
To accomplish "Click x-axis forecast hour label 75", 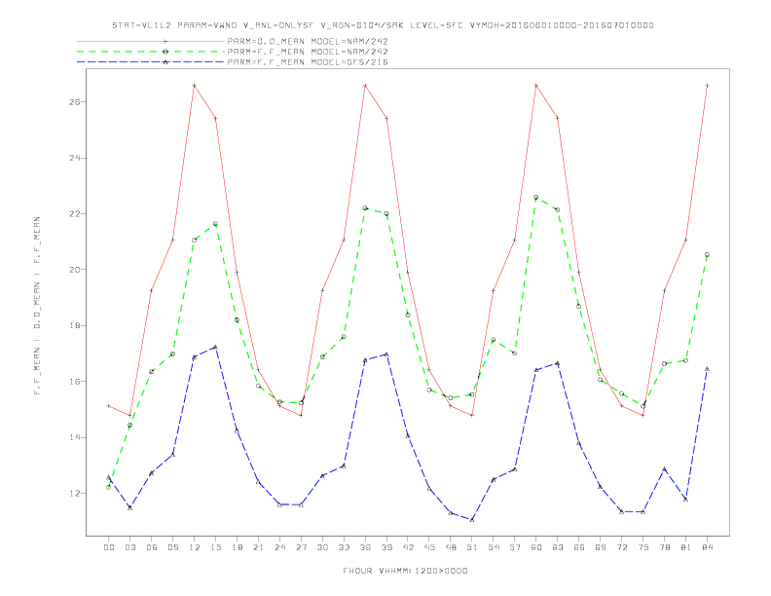I will pos(643,547).
